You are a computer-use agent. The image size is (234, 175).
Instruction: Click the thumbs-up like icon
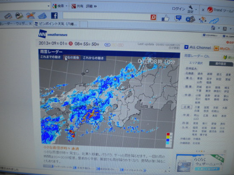tap(166, 18)
